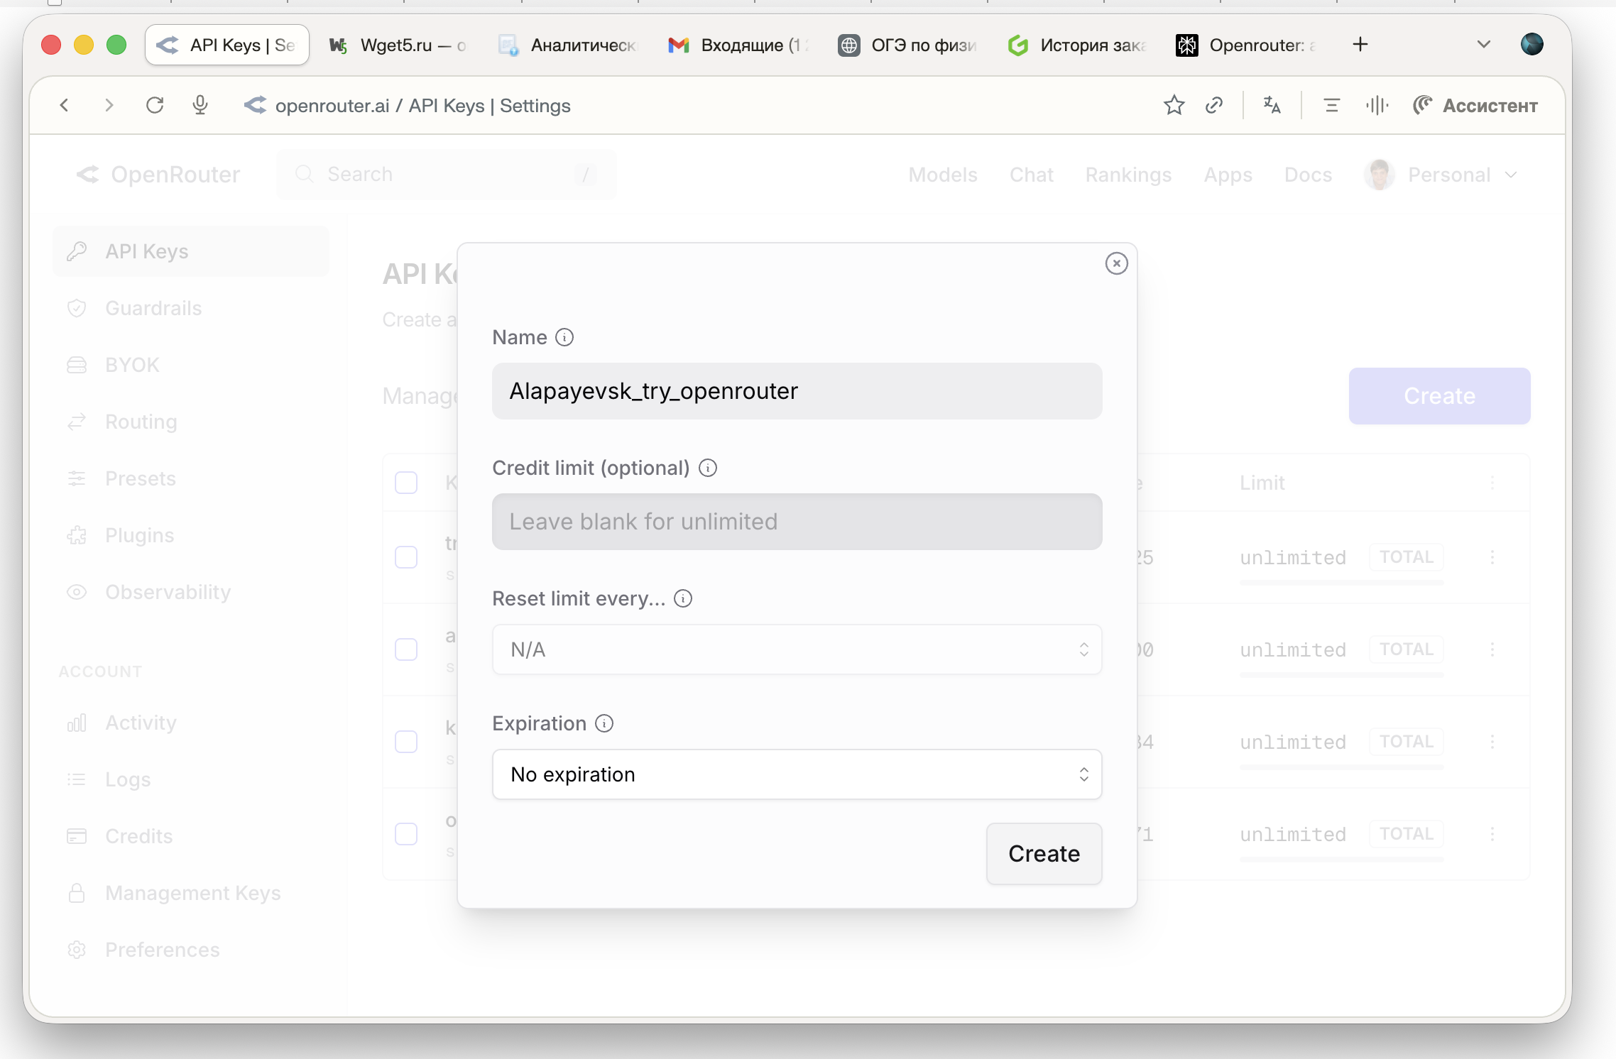The width and height of the screenshot is (1616, 1059).
Task: Click the audio waveform icon
Action: 1377,105
